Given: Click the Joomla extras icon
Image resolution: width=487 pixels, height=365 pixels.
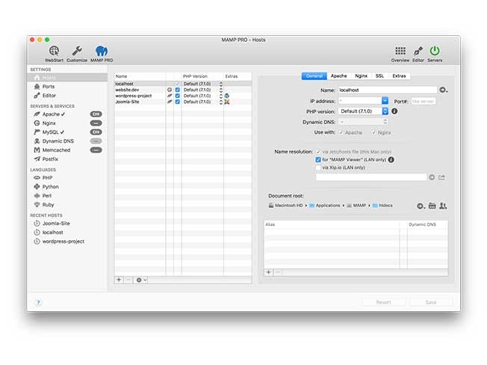Looking at the screenshot, I should pyautogui.click(x=227, y=102).
